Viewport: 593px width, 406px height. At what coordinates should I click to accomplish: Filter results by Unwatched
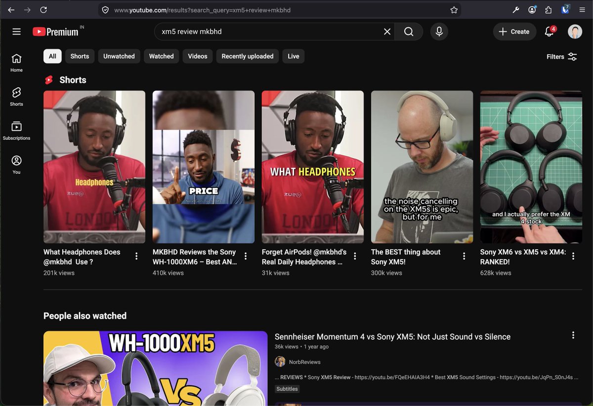(119, 56)
